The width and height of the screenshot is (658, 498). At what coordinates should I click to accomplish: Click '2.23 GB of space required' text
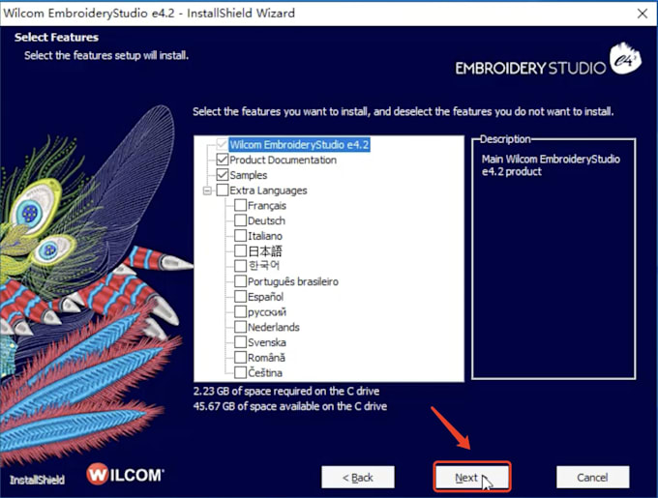[x=286, y=391]
